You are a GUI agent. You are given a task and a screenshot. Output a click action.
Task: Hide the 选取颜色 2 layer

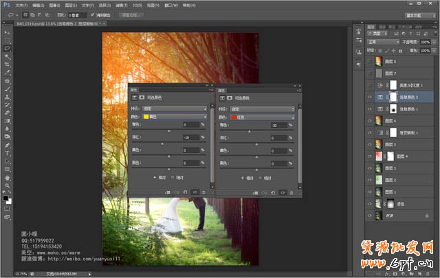(369, 97)
